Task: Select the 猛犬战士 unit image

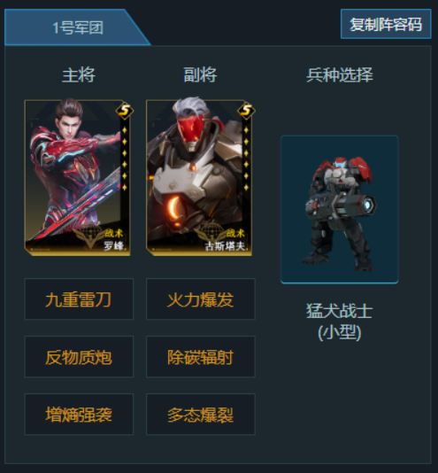Action: 340,209
